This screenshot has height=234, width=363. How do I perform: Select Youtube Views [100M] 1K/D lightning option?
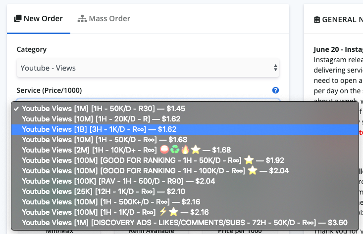pos(185,212)
